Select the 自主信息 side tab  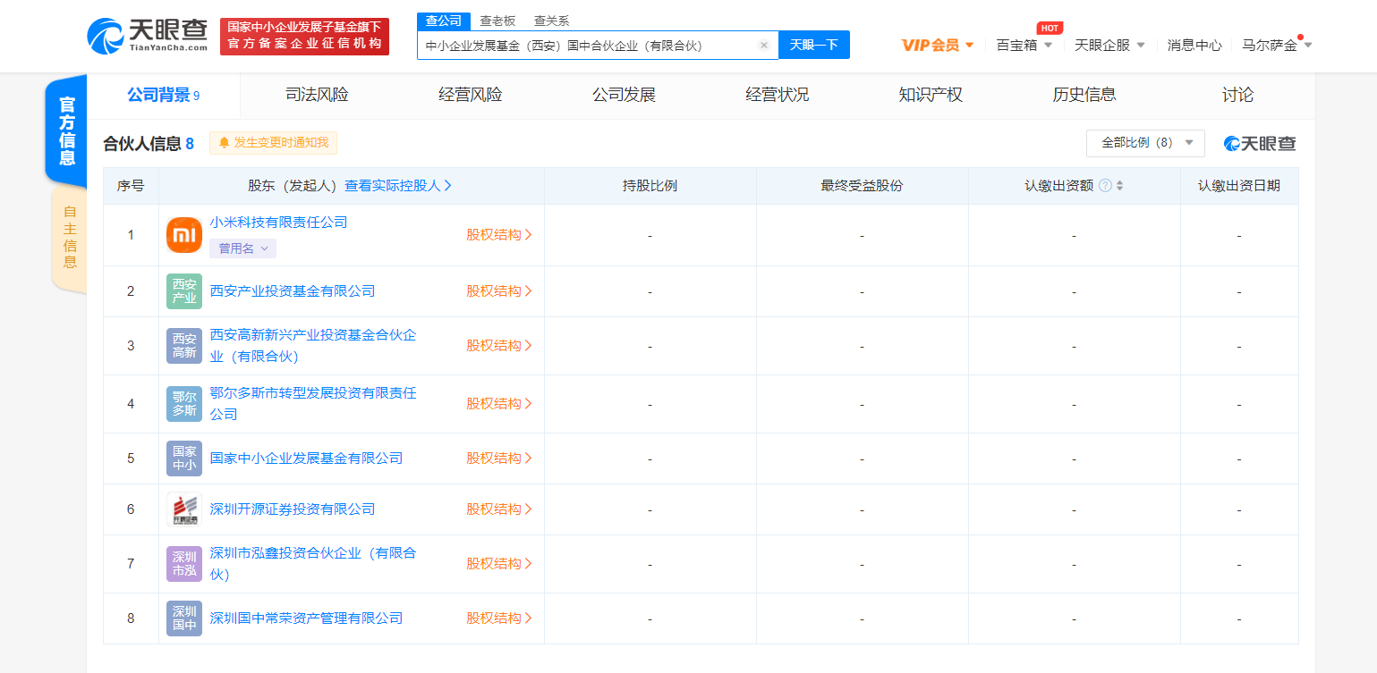point(70,238)
